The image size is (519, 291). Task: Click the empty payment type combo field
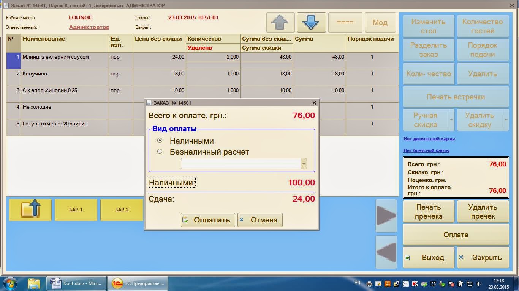[241, 164]
